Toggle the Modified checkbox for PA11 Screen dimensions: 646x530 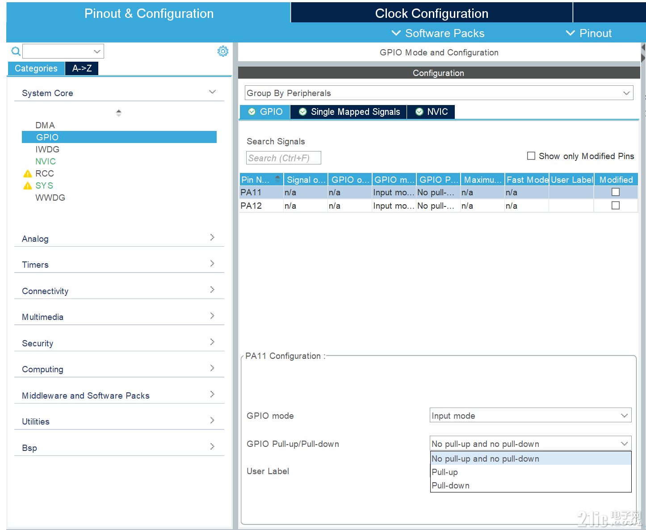pos(616,192)
